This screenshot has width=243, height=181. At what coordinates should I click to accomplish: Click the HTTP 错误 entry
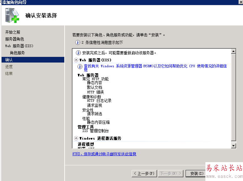pyautogui.click(x=95, y=92)
